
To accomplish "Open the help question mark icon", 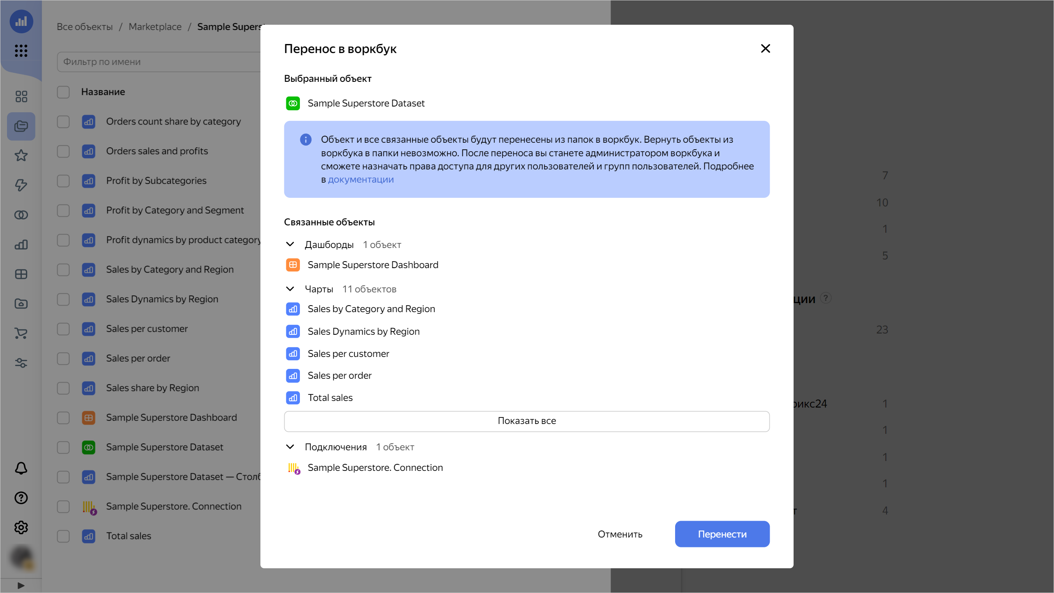I will (21, 498).
